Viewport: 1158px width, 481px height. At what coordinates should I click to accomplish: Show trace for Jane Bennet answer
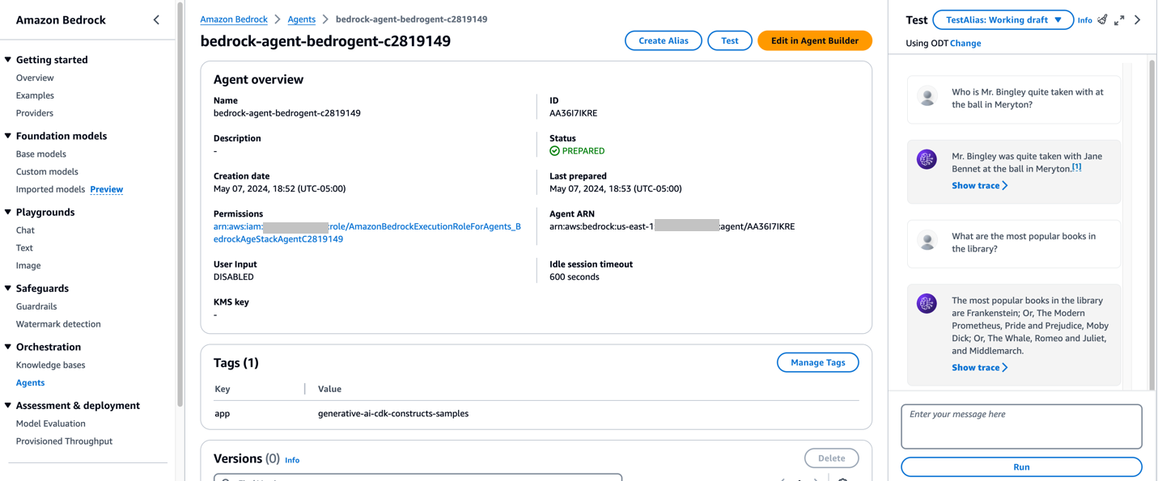point(979,186)
